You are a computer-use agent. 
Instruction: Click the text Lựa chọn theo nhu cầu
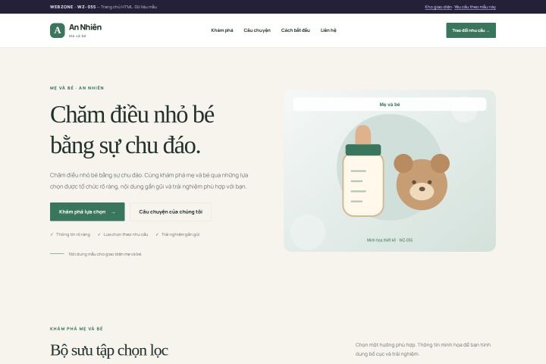tap(126, 234)
